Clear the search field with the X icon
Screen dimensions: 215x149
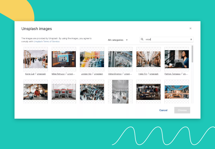pos(191,39)
